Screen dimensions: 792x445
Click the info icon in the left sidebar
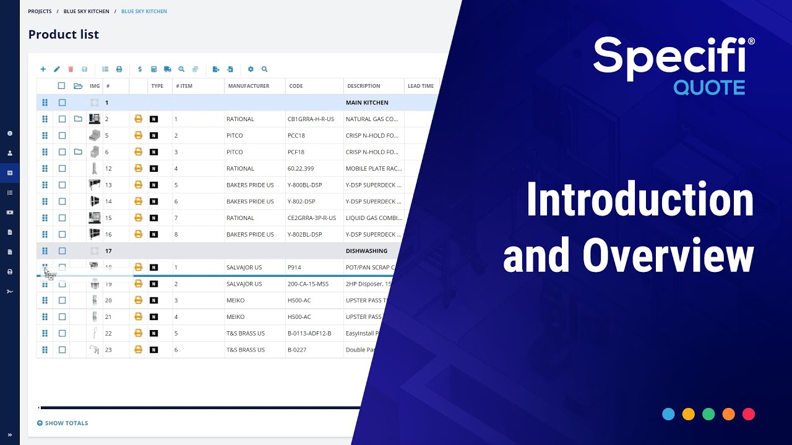point(10,133)
